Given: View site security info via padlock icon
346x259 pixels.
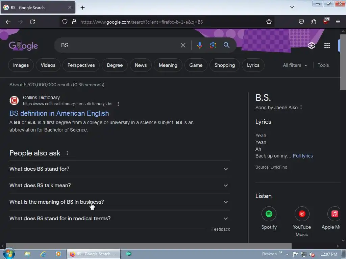Looking at the screenshot, I should click(x=74, y=22).
